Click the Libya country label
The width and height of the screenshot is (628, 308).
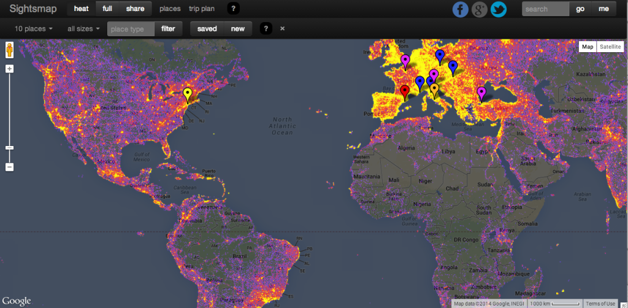coord(448,152)
